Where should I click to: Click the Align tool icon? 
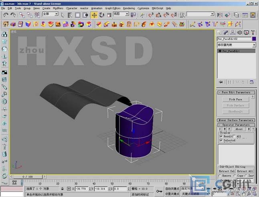click(227, 15)
